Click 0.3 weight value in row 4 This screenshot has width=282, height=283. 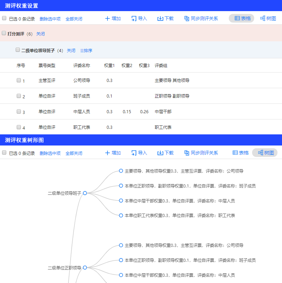110,127
